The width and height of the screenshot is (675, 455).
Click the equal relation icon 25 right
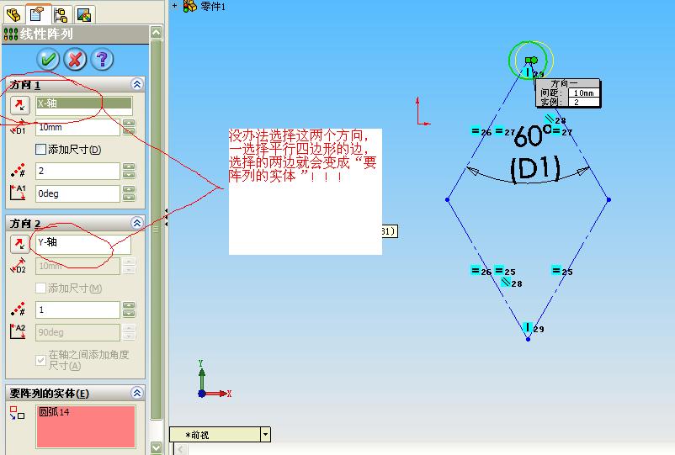pos(556,271)
